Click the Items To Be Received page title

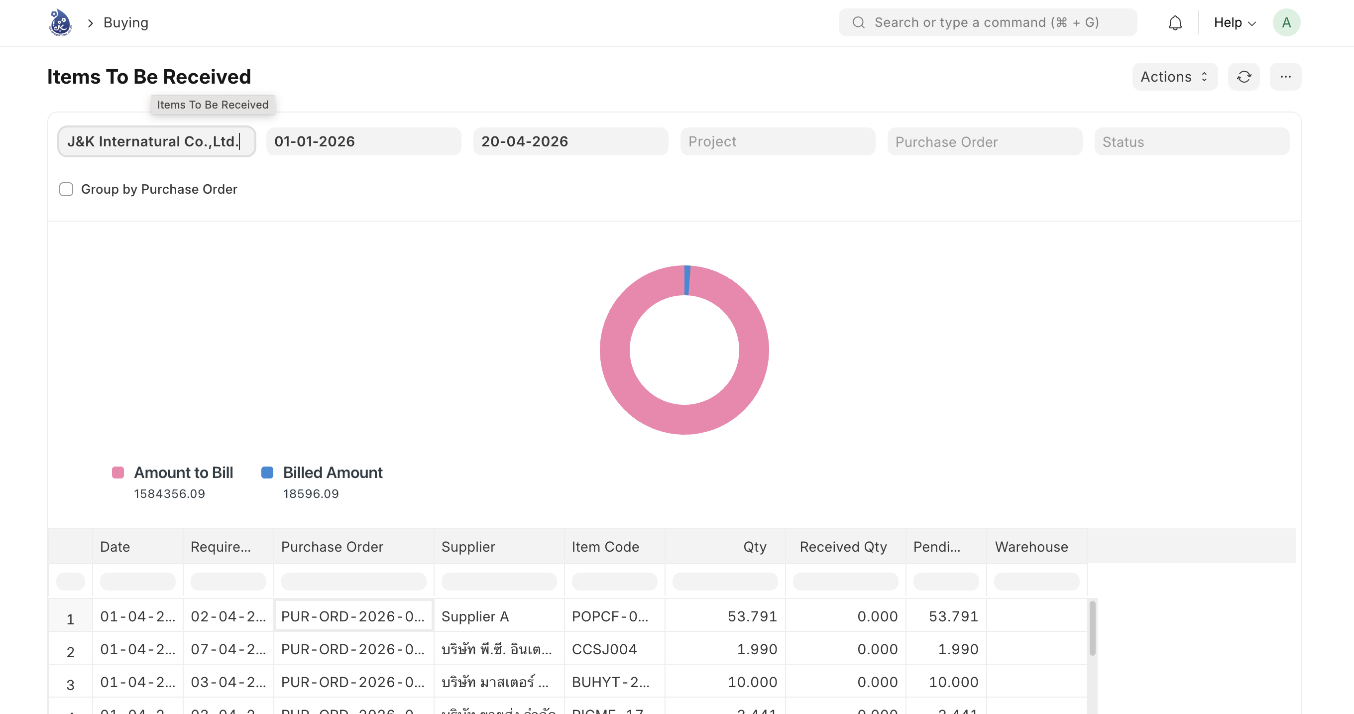click(x=149, y=77)
